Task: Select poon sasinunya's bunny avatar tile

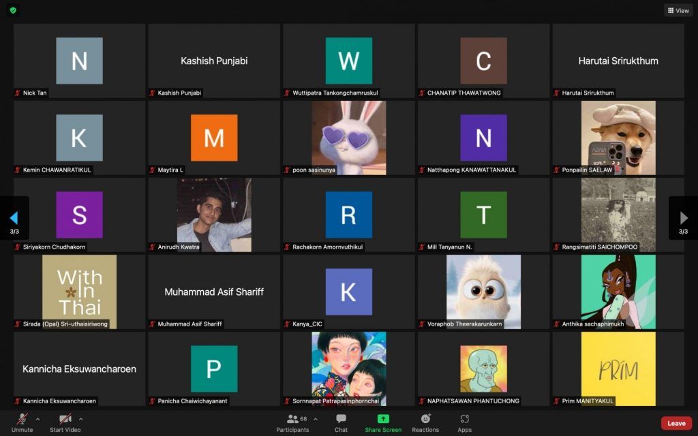Action: [x=348, y=138]
